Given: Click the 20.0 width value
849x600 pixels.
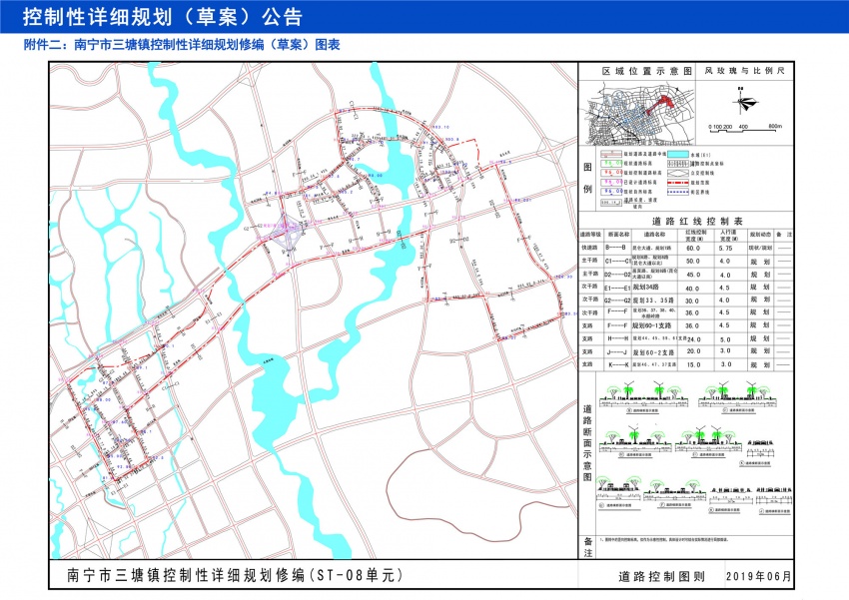Looking at the screenshot, I should pyautogui.click(x=693, y=351).
